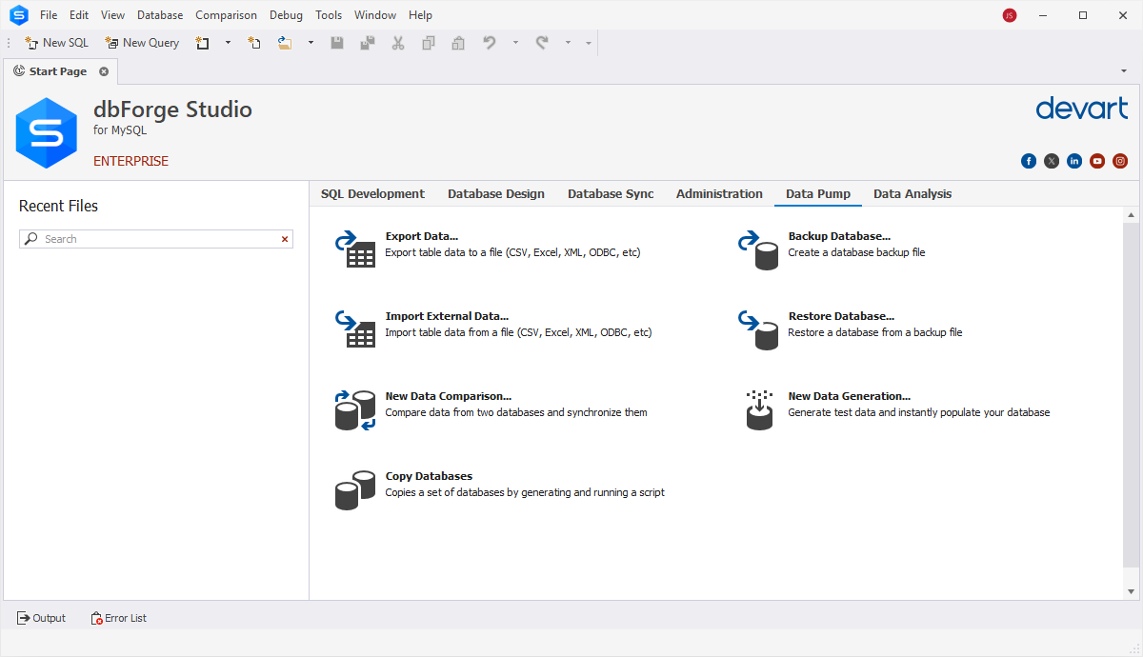This screenshot has height=657, width=1143.
Task: Click the Restore Database icon
Action: click(758, 328)
